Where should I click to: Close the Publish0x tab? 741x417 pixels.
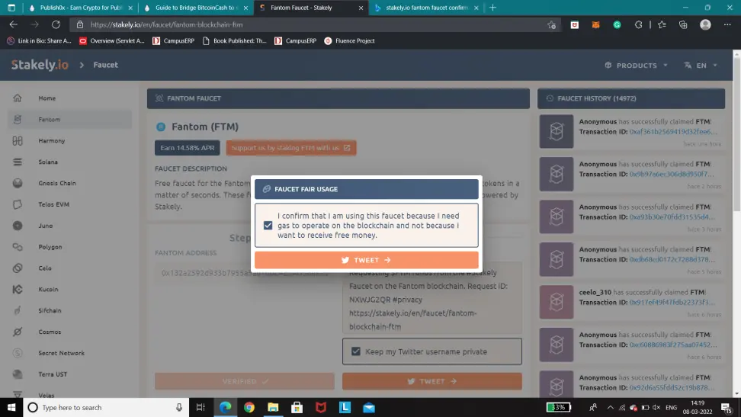[x=130, y=8]
